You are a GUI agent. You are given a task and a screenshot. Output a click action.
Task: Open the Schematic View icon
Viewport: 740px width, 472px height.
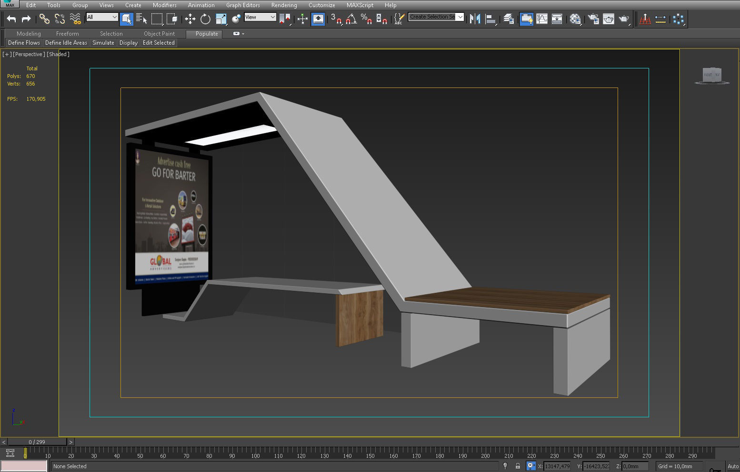pyautogui.click(x=557, y=19)
